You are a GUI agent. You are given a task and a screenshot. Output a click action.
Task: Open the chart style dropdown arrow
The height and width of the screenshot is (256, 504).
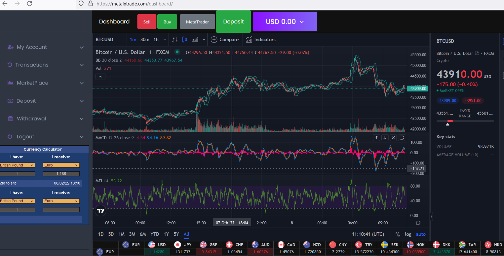pyautogui.click(x=204, y=39)
